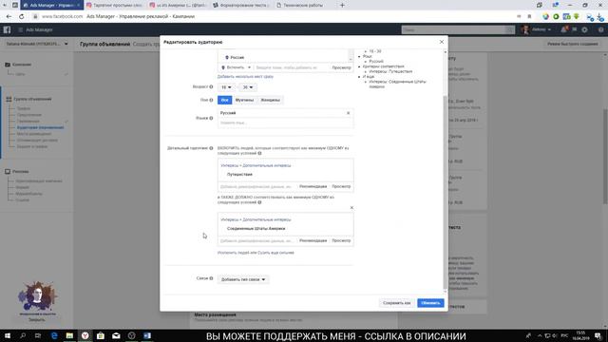Open the maximum age dropdown
The width and height of the screenshot is (608, 342).
247,87
